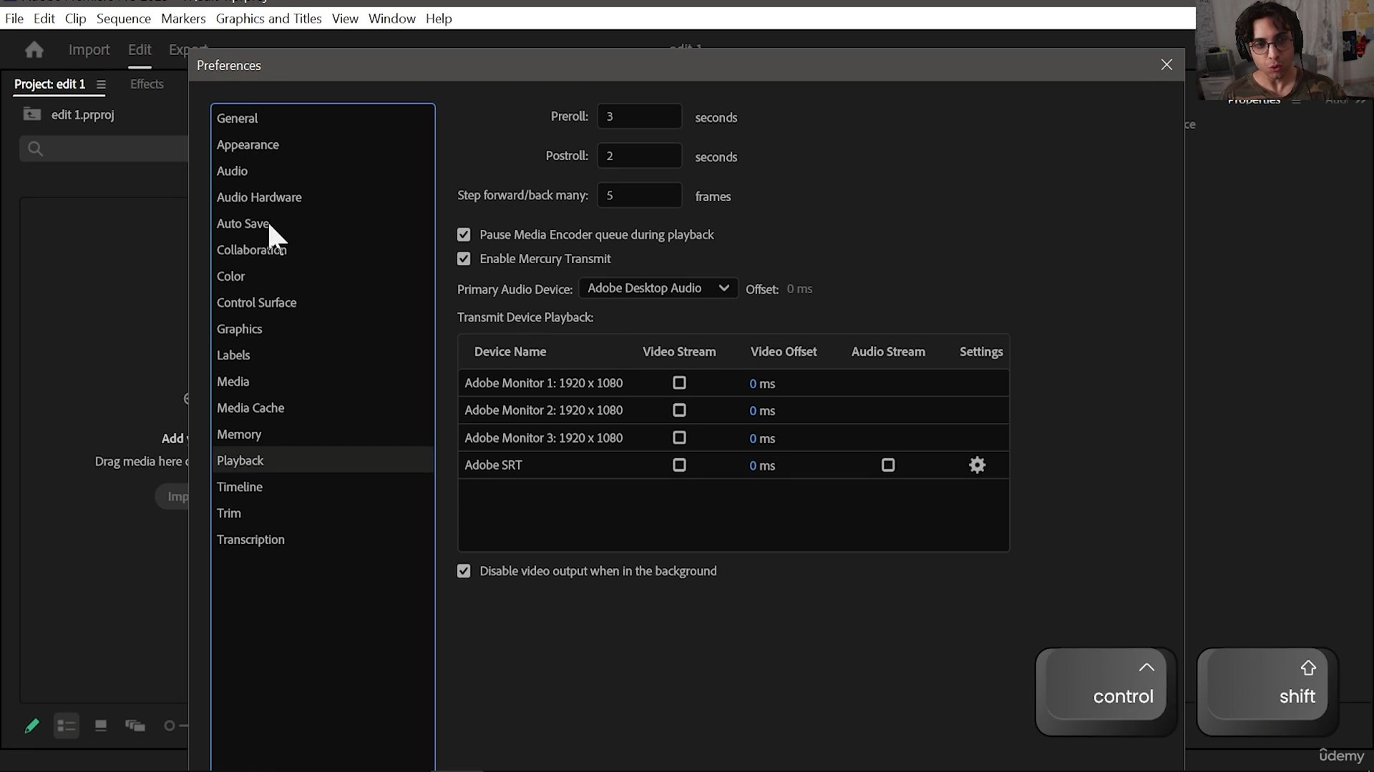Toggle Enable Mercury Transmit checkbox
The height and width of the screenshot is (772, 1374).
tap(464, 259)
